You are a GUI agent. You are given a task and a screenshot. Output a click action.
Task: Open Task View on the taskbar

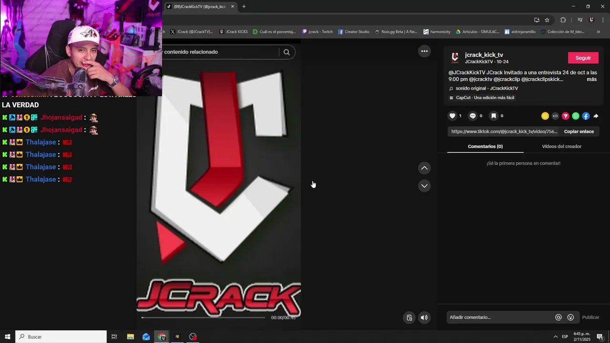[114, 337]
